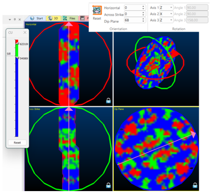The width and height of the screenshot is (215, 194).
Task: Click the lower 54080 legend slider handle
Action: click(x=17, y=57)
